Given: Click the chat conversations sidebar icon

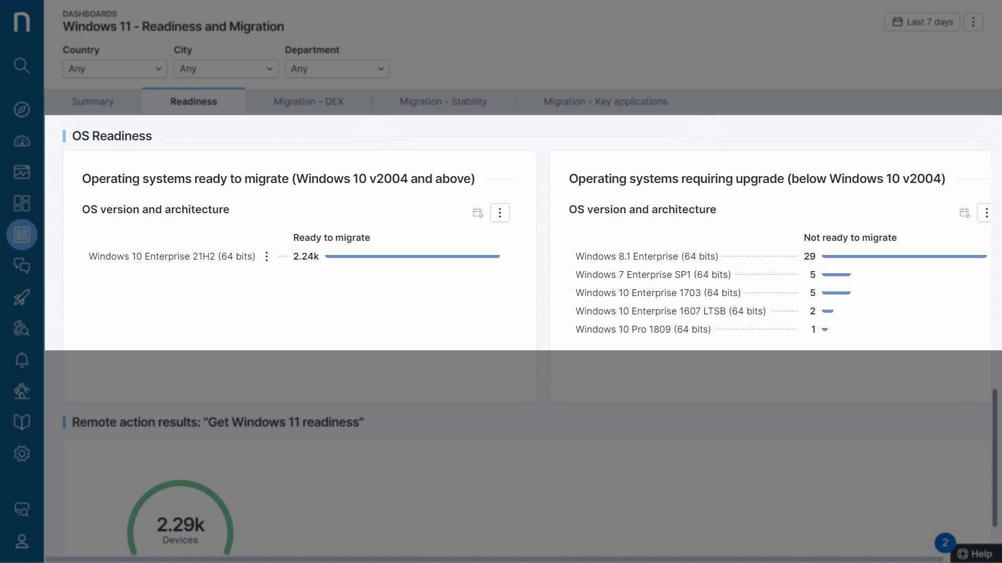Looking at the screenshot, I should pyautogui.click(x=21, y=266).
